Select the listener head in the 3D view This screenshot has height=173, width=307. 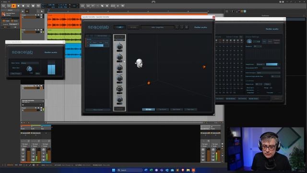(x=139, y=63)
